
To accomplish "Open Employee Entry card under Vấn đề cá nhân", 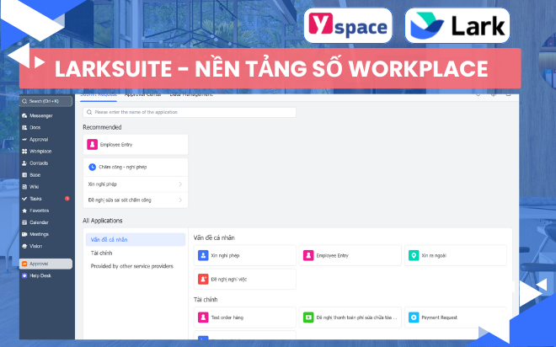I will (x=350, y=255).
